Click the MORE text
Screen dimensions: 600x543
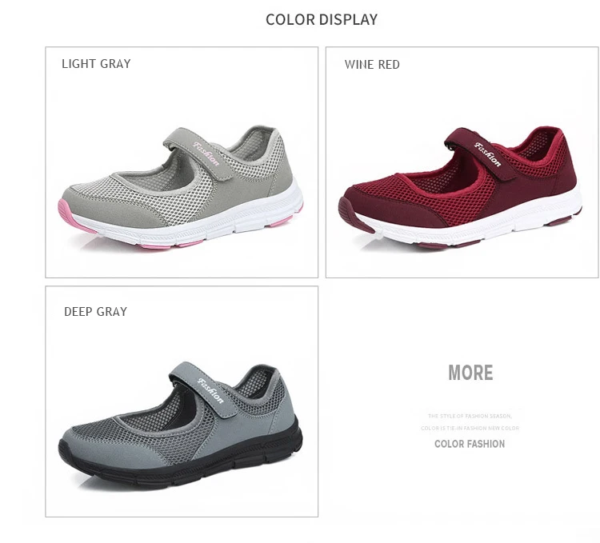[x=470, y=373]
